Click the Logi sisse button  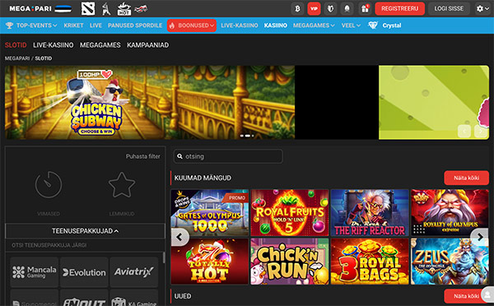(449, 9)
